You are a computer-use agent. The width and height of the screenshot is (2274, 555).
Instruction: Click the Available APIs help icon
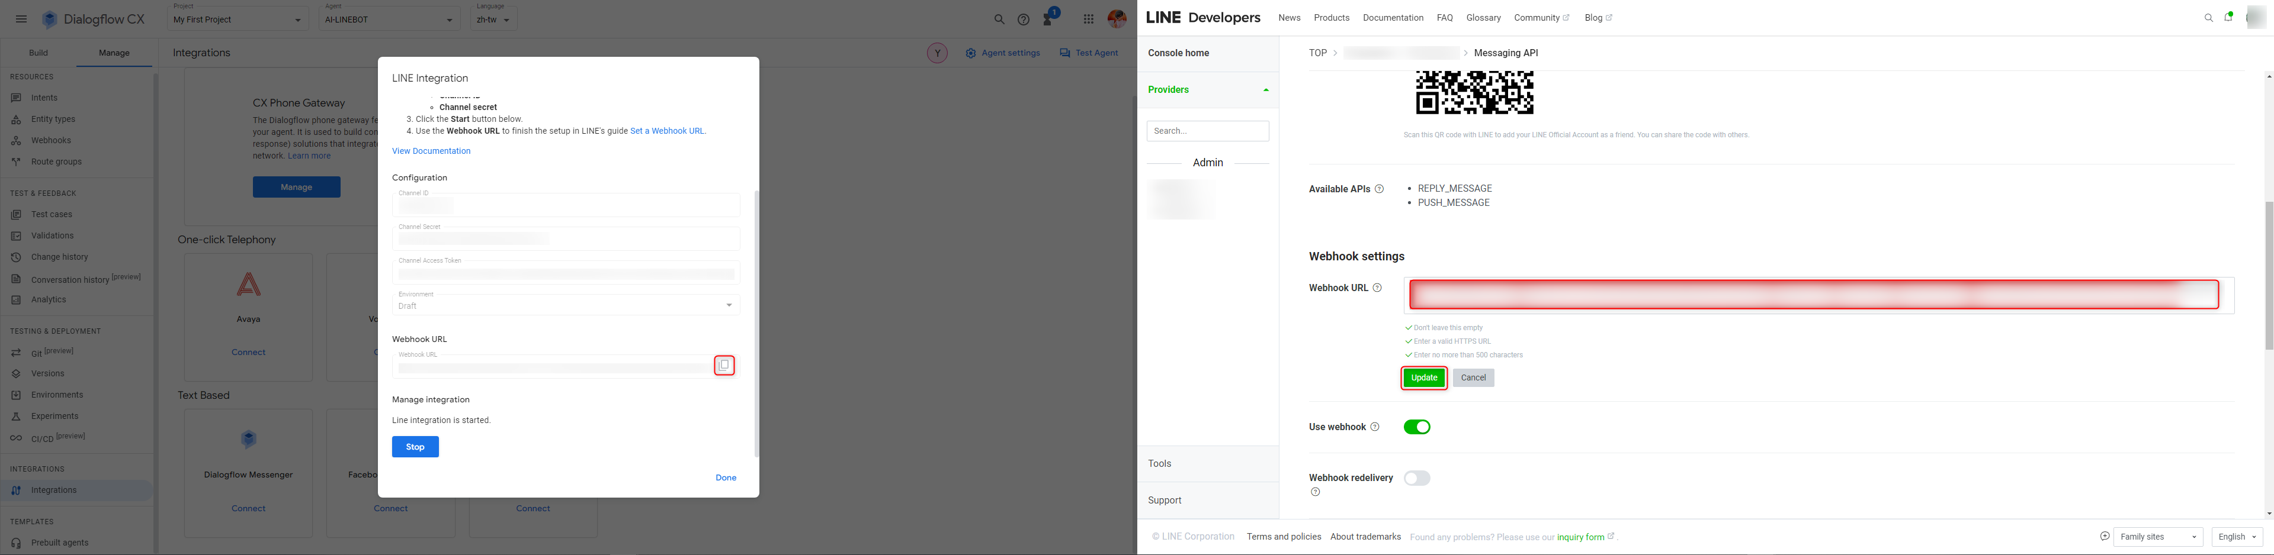tap(1379, 189)
